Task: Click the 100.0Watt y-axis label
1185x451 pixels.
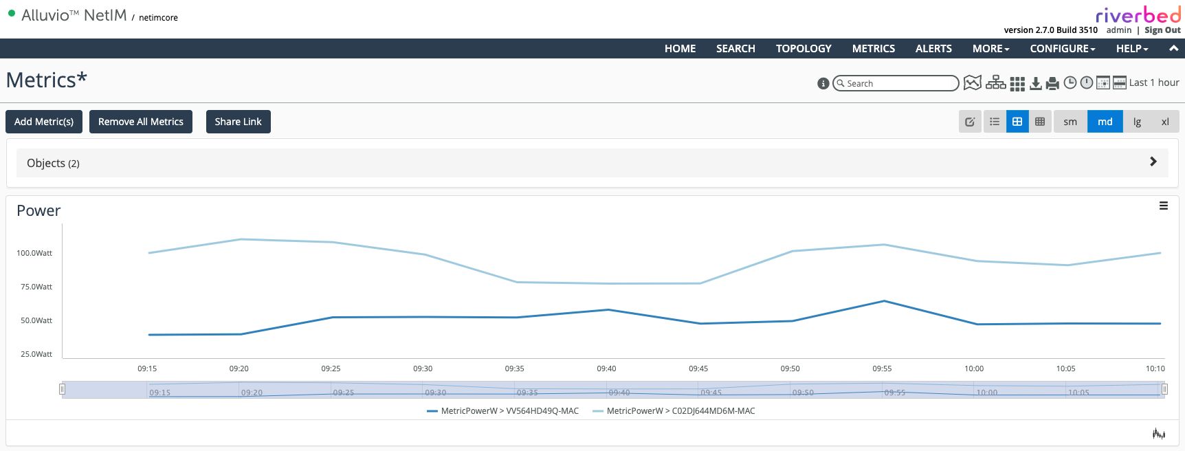Action: pos(34,253)
